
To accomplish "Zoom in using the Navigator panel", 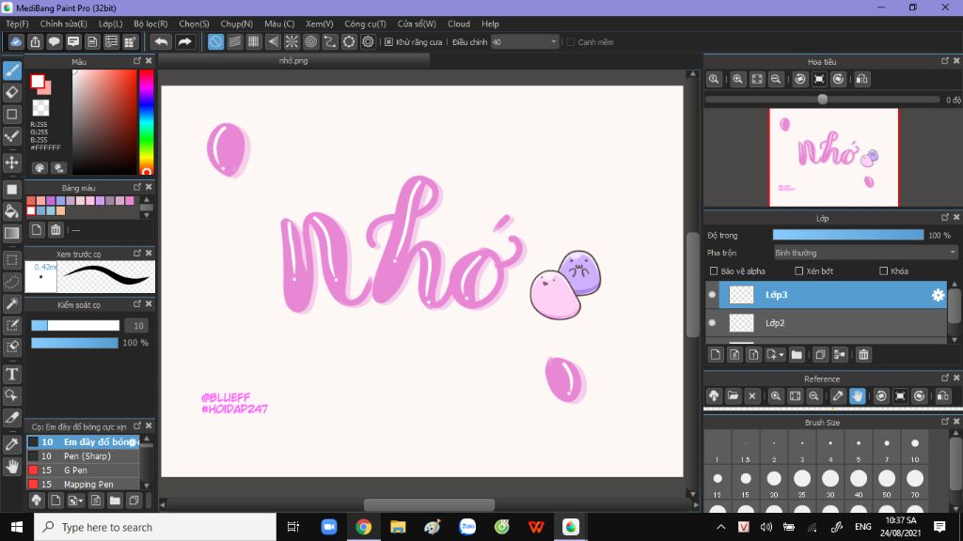I will [737, 79].
